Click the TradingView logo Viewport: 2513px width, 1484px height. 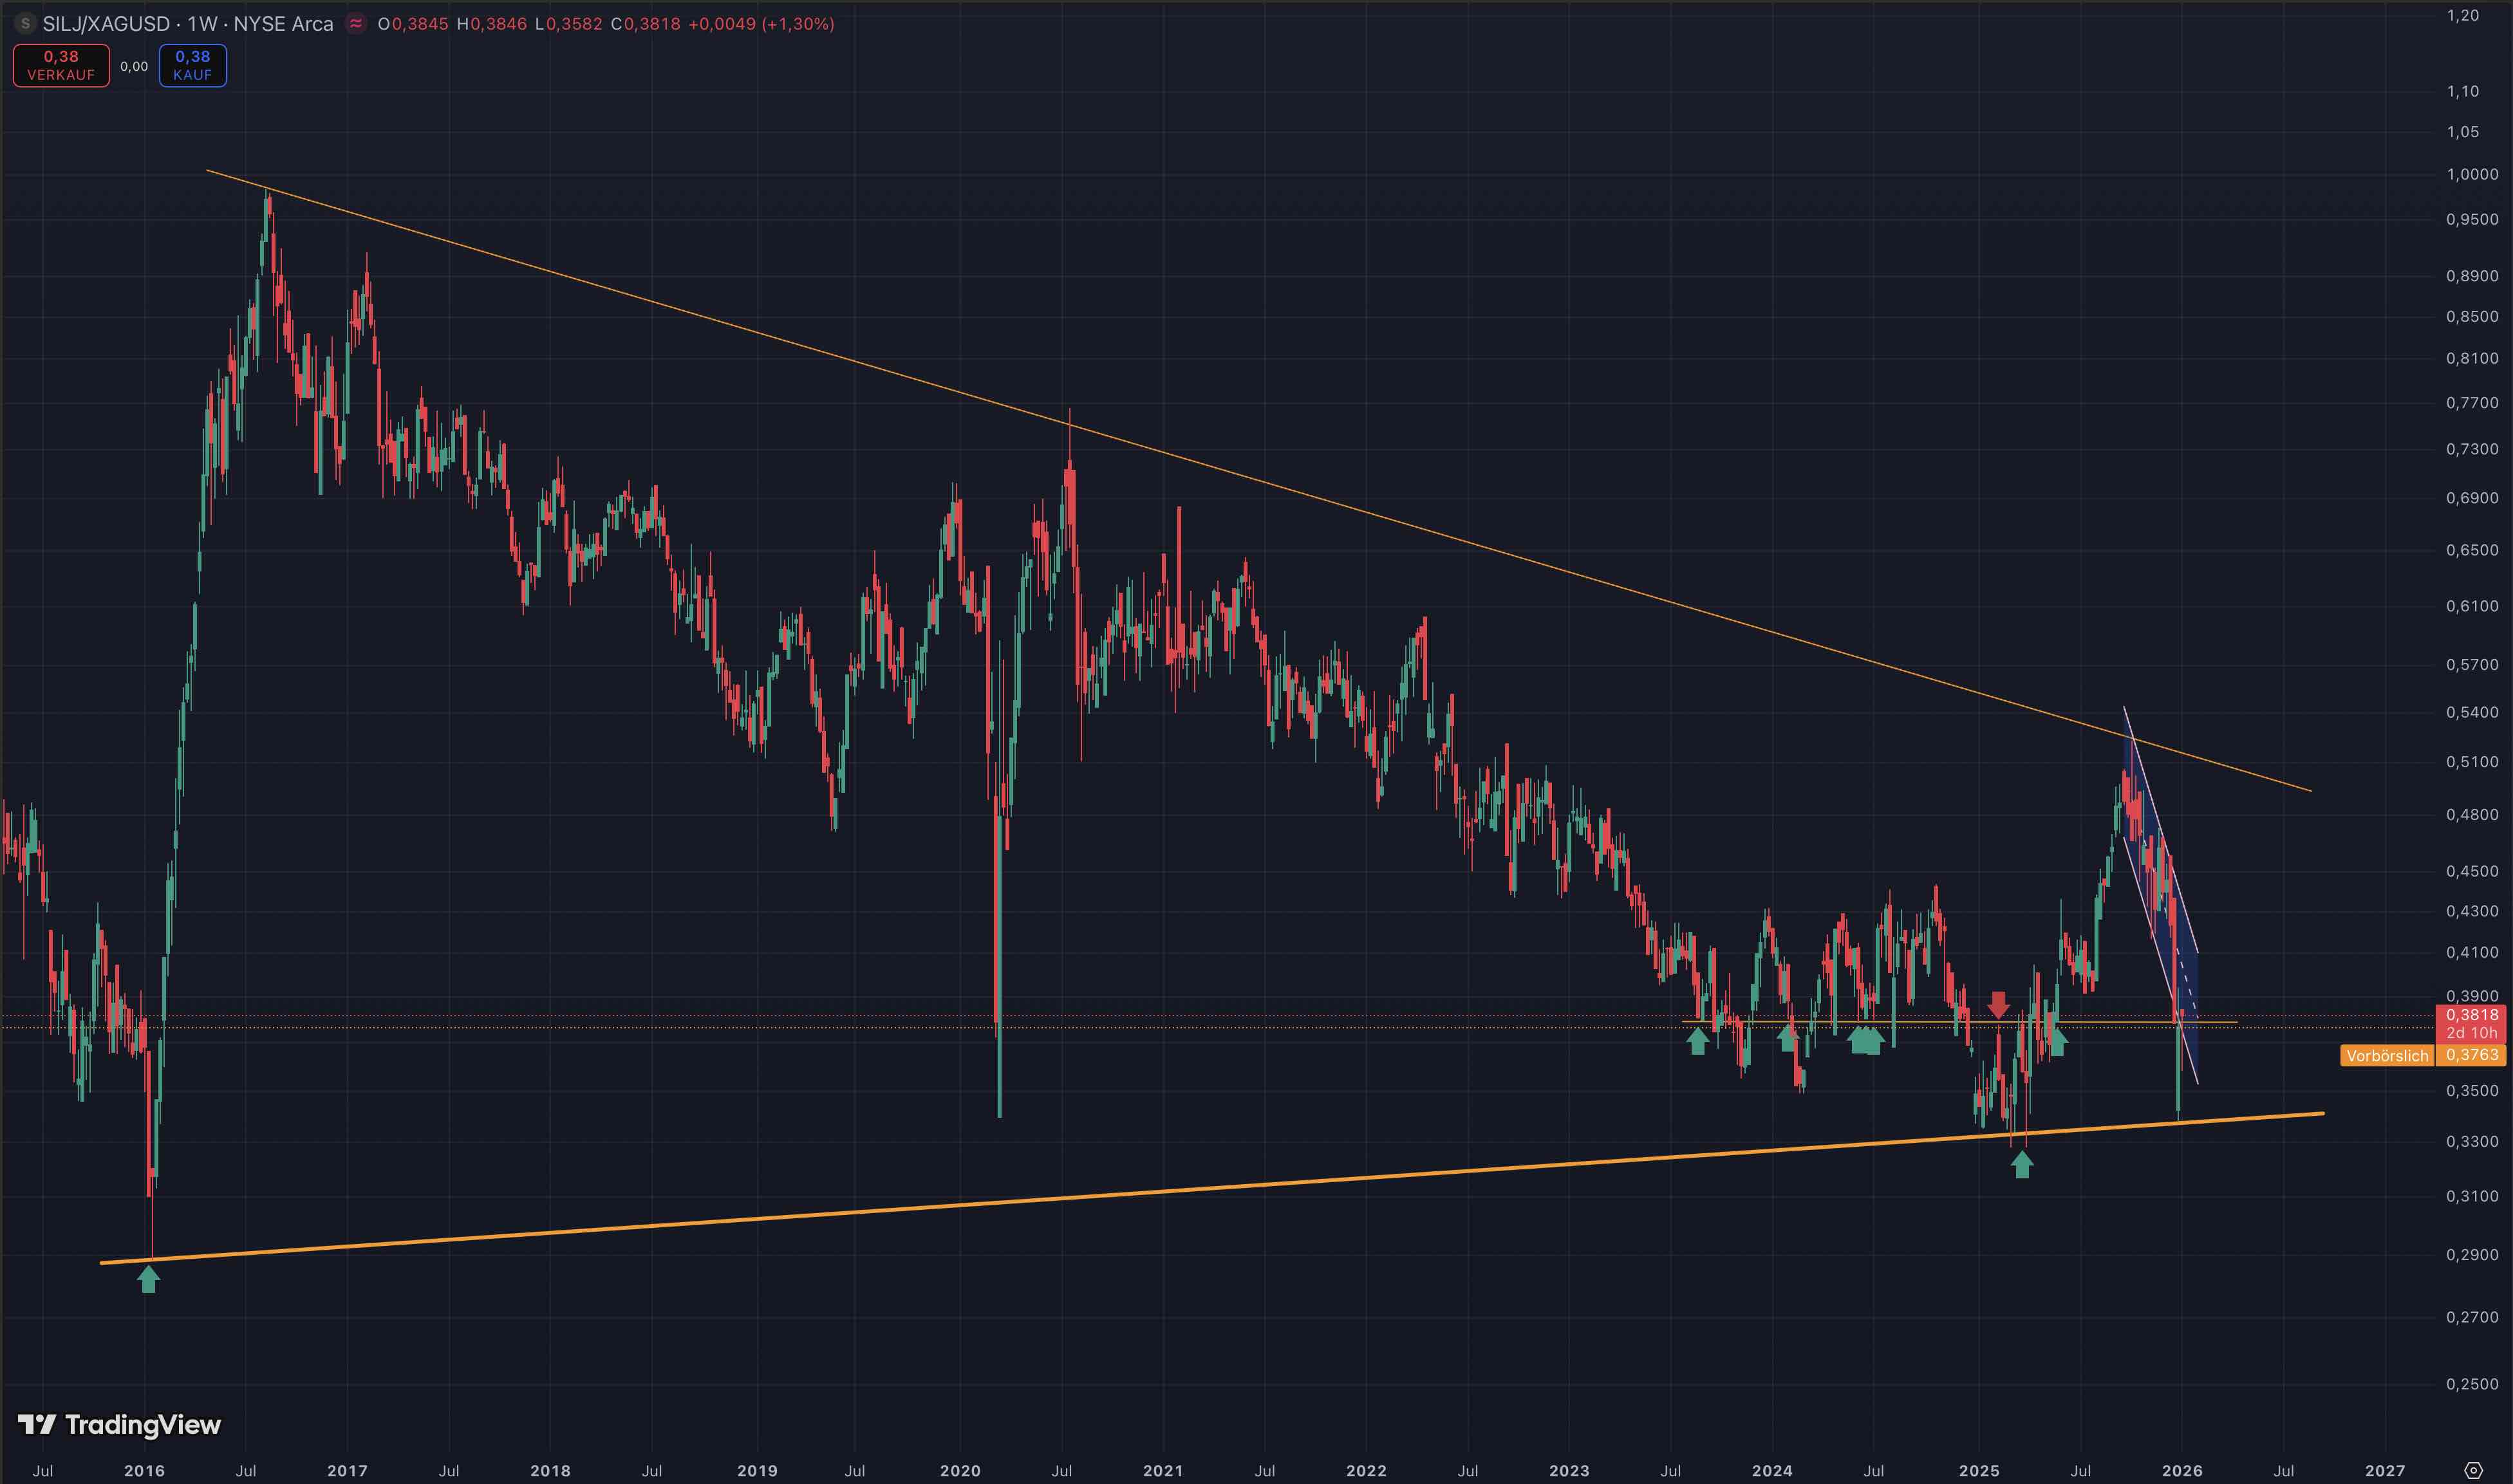(x=119, y=1424)
